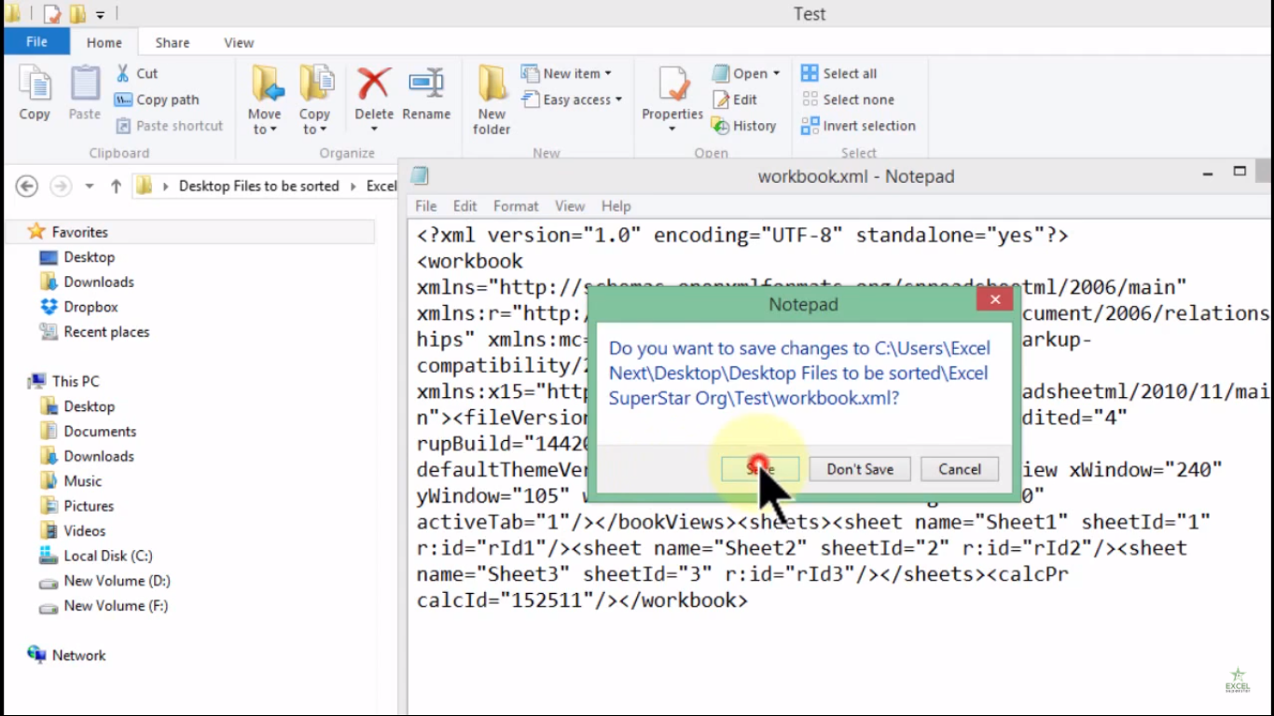
Task: Click properties icon in quick access toolbar
Action: tap(52, 14)
